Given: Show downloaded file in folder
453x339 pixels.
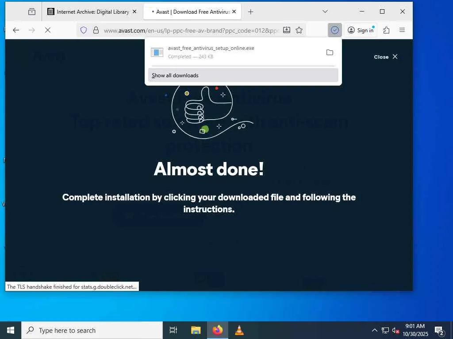Looking at the screenshot, I should pyautogui.click(x=330, y=52).
